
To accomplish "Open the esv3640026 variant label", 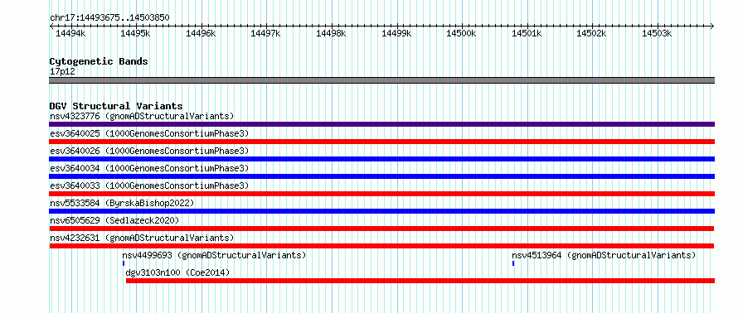I will pos(149,151).
